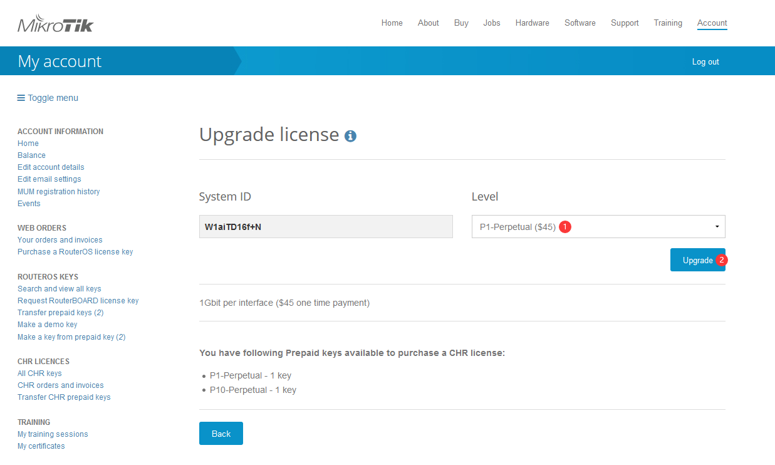Open Transfer CHR prepaid keys
Viewport: 775px width, 465px height.
pyautogui.click(x=64, y=397)
